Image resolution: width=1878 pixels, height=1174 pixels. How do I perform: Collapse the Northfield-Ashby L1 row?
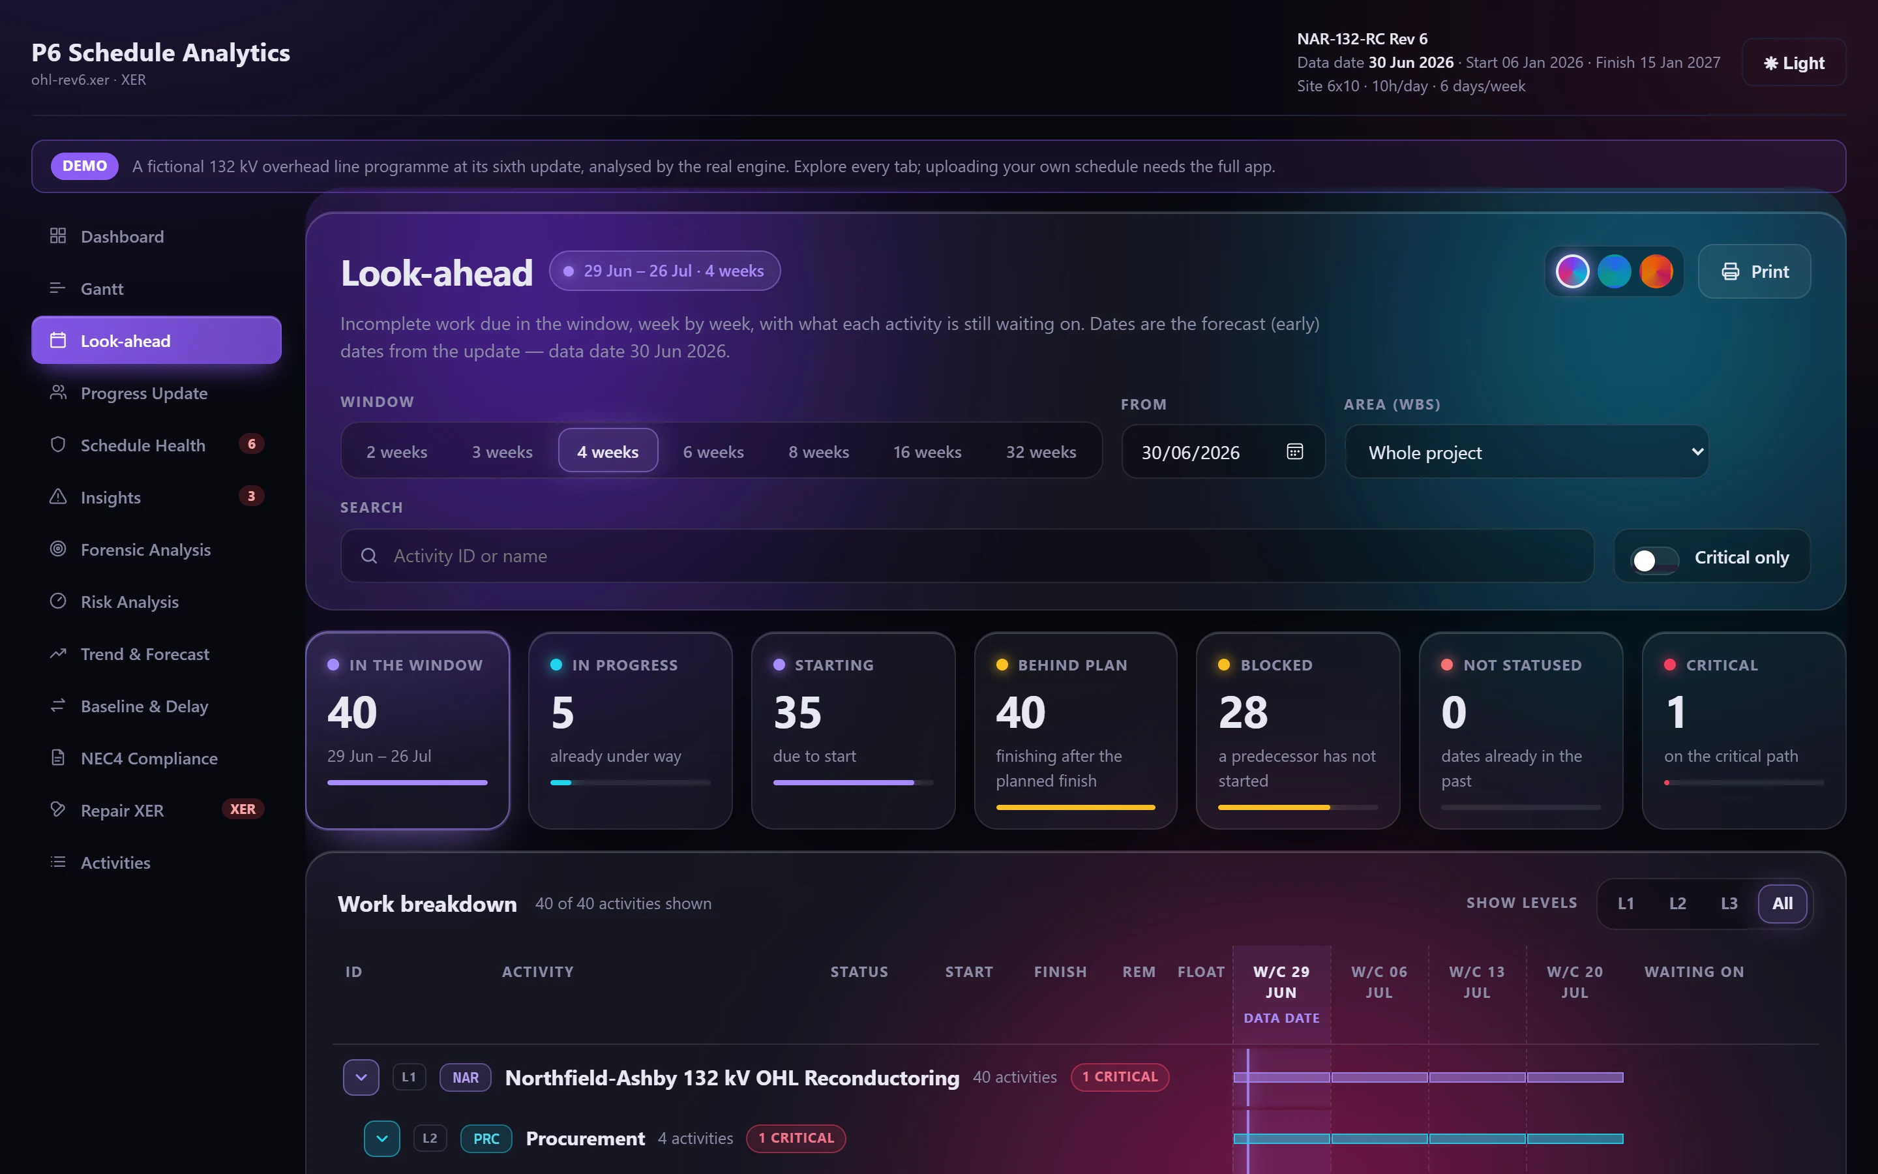coord(361,1076)
